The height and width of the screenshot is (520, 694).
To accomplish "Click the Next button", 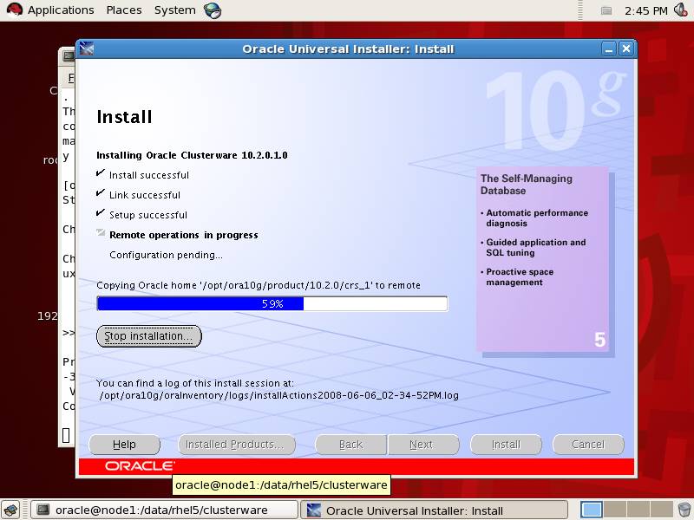I will tap(423, 445).
